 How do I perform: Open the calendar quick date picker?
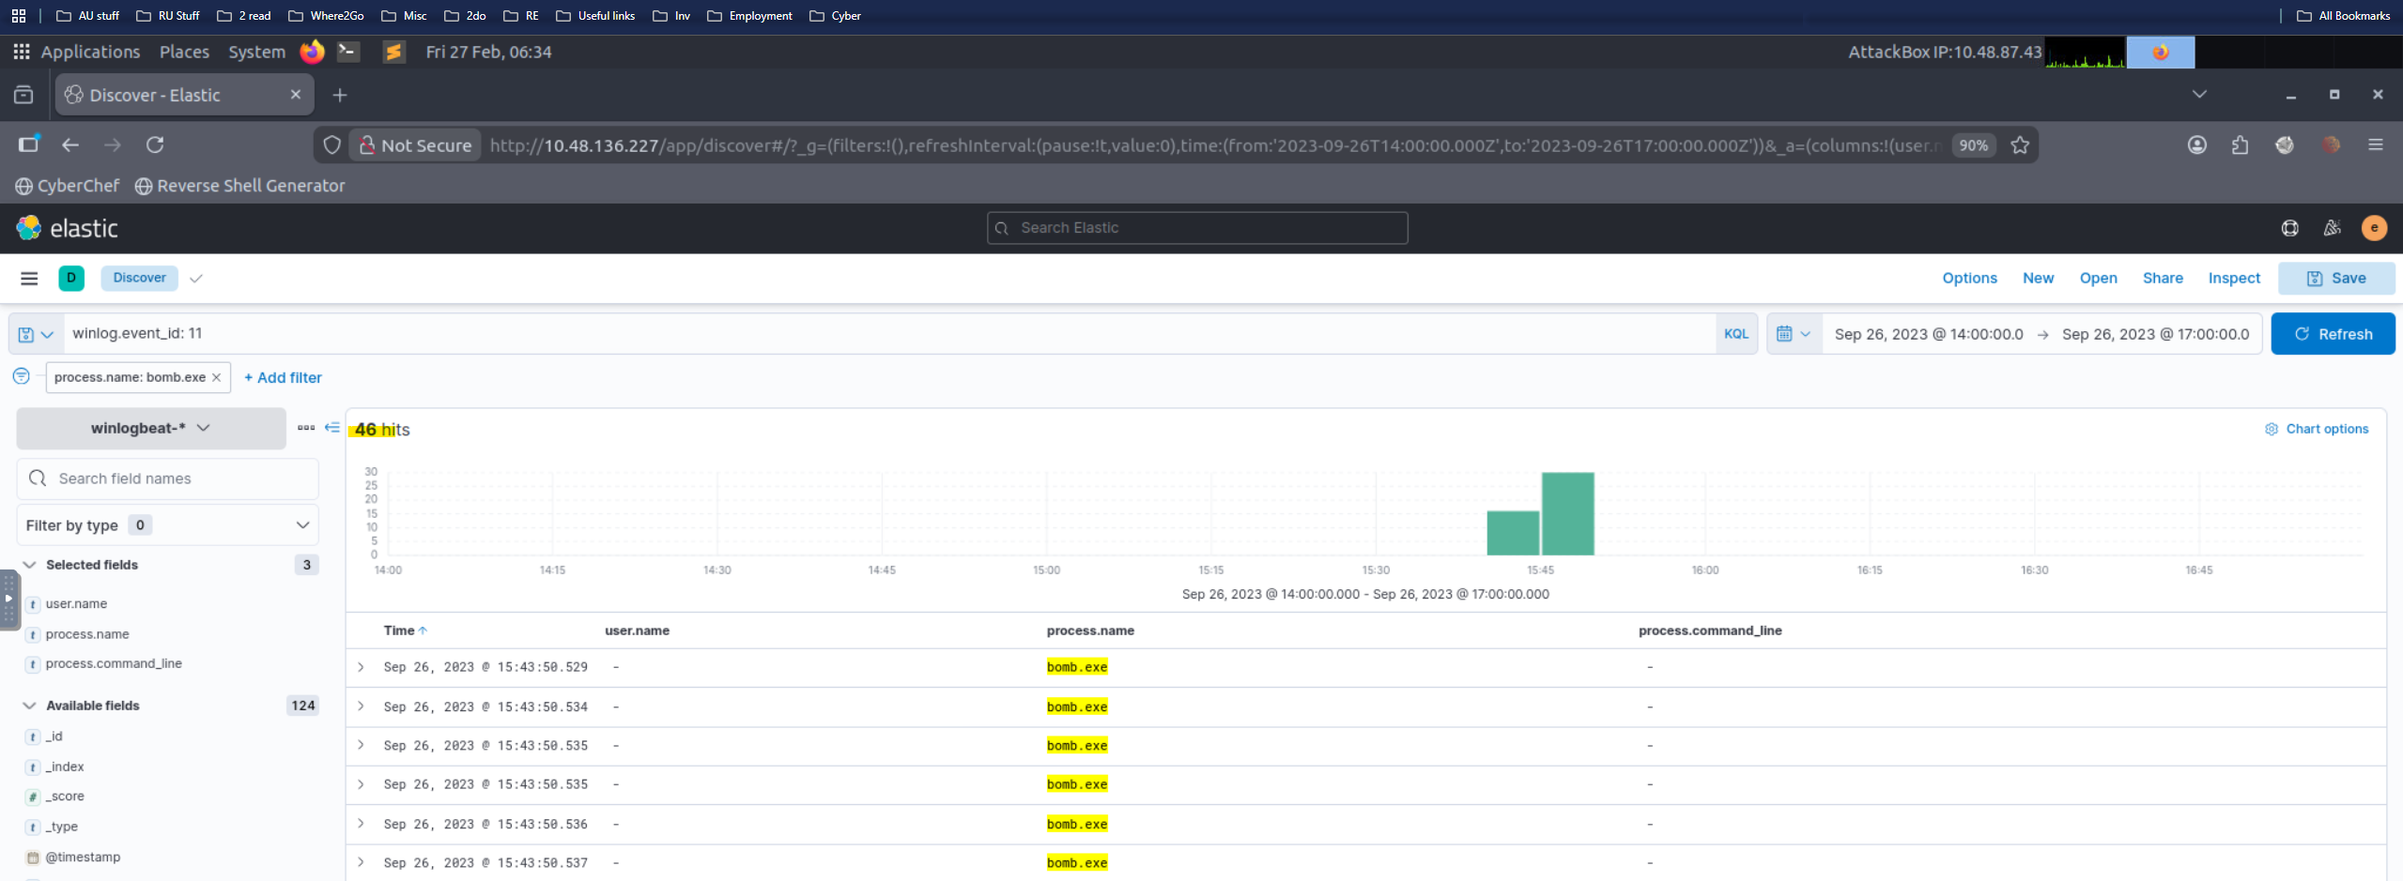coord(1793,334)
